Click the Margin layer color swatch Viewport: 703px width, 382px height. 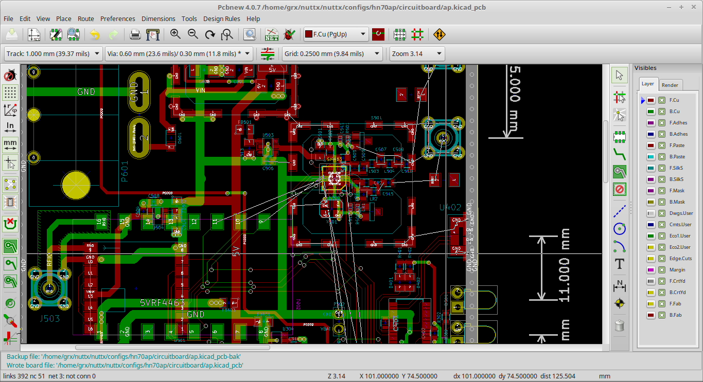tap(651, 270)
